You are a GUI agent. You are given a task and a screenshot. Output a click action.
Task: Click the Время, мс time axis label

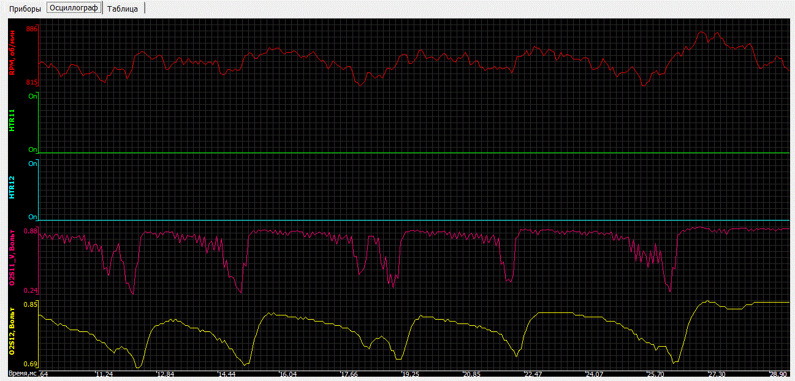(22, 374)
